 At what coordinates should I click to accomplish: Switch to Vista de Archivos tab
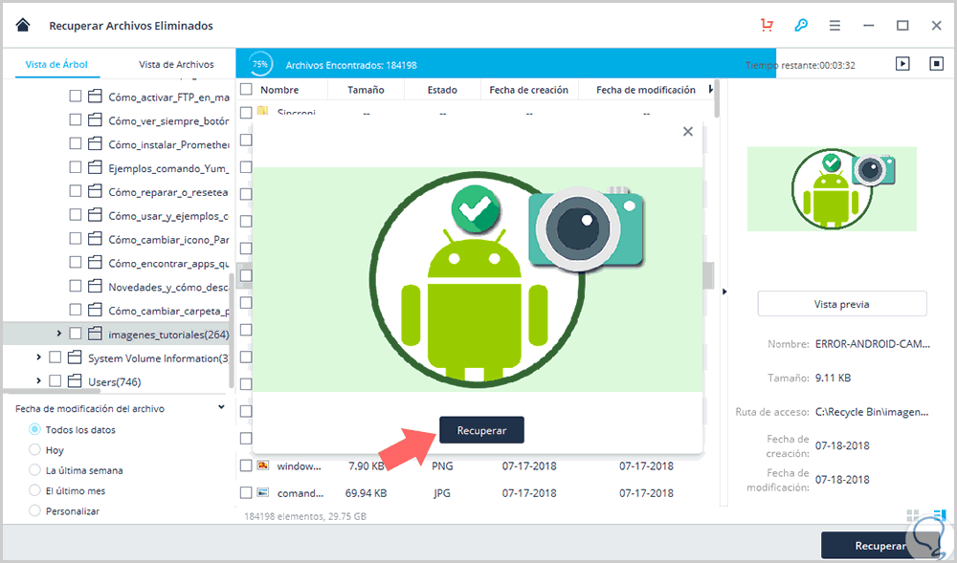[176, 64]
